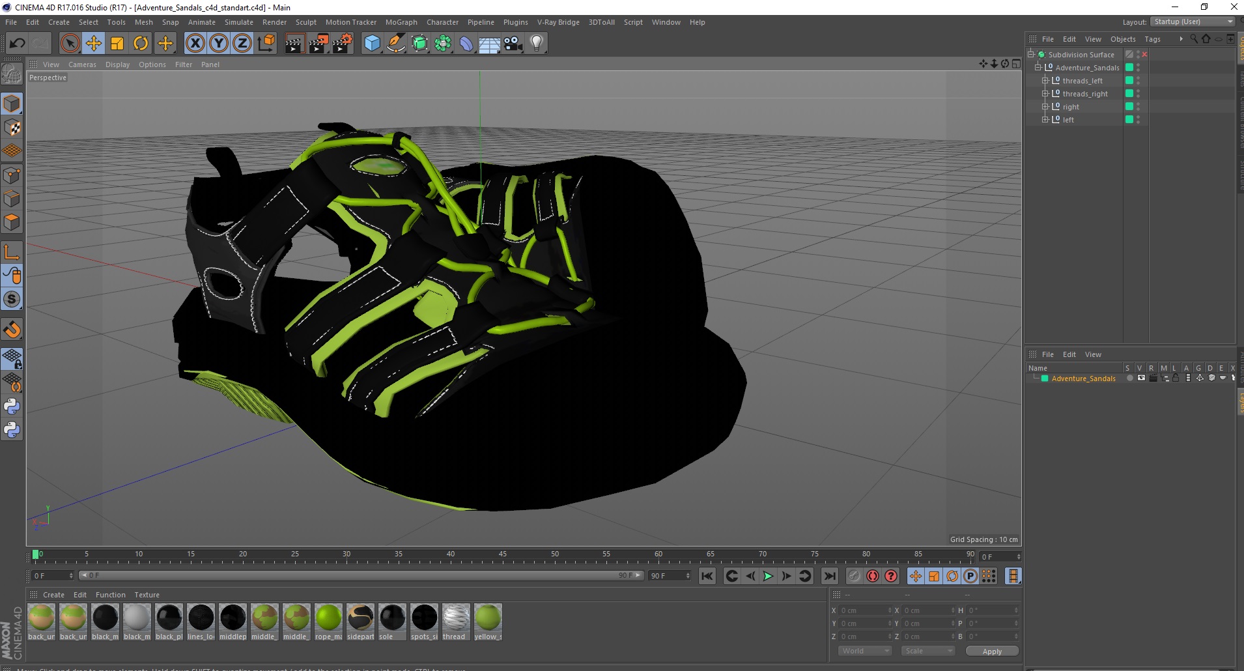Open the viewport Display menu
This screenshot has height=671, width=1244.
click(117, 64)
